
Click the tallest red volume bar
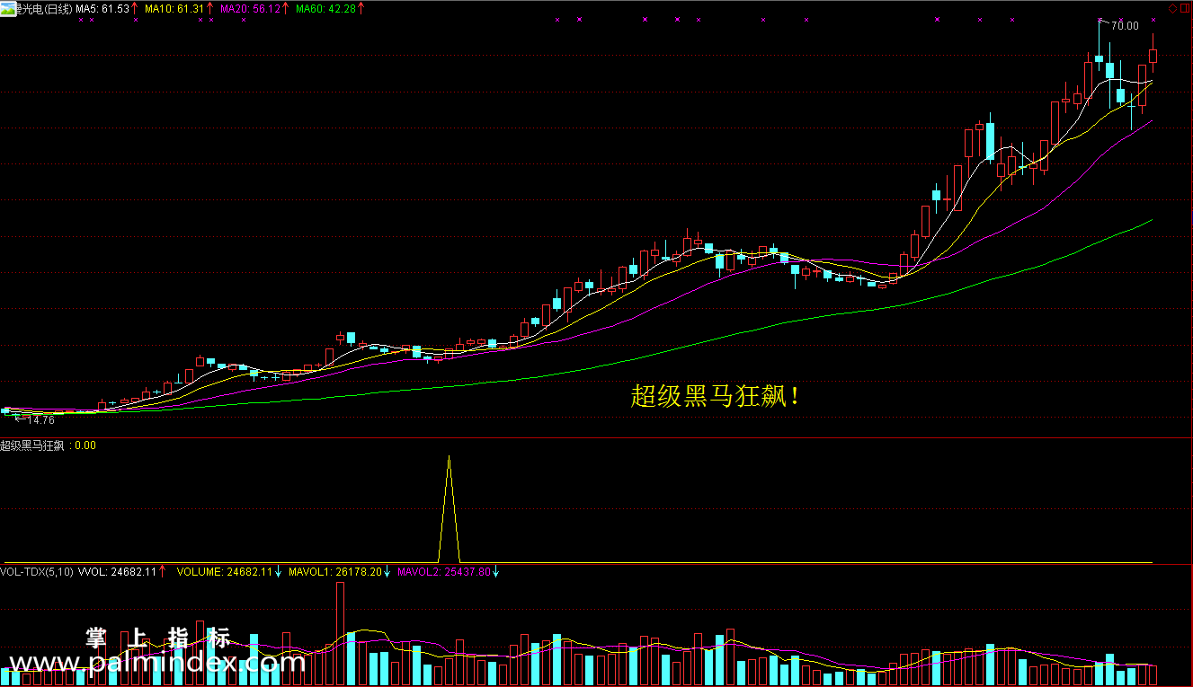coord(340,634)
